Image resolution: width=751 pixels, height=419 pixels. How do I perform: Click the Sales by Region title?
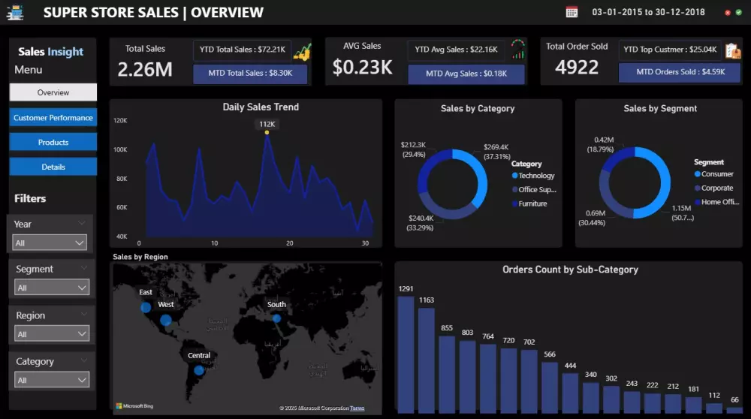(140, 257)
